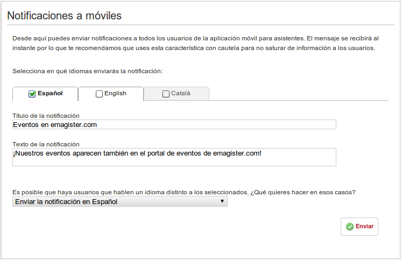
Task: Click the Enviar button
Action: pos(359,227)
